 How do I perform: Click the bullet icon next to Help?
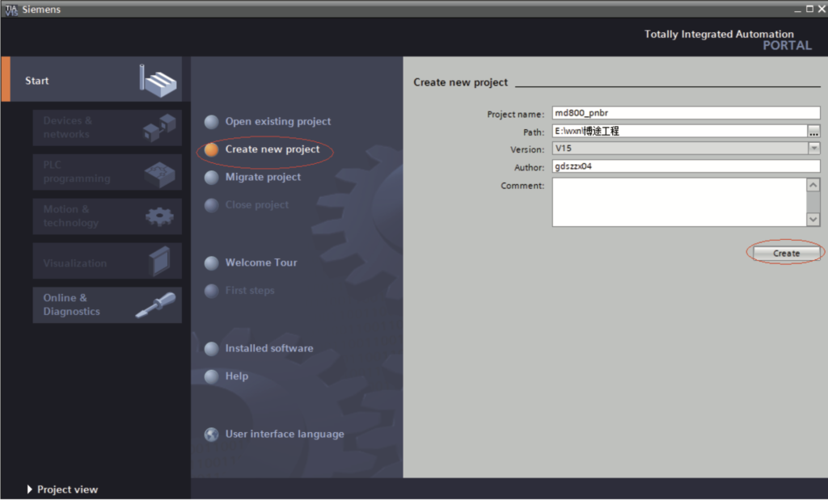tap(212, 376)
